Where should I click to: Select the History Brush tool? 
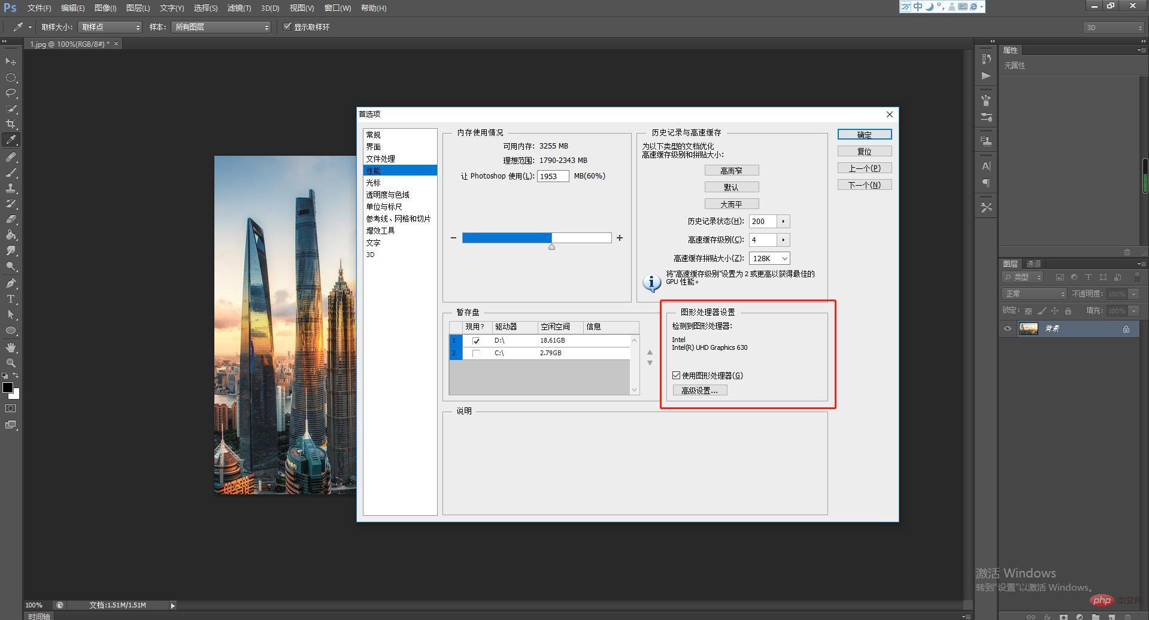pyautogui.click(x=11, y=204)
